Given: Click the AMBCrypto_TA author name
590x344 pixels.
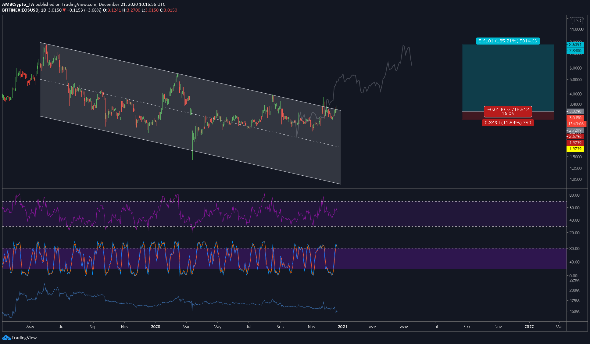Looking at the screenshot, I should pos(18,4).
